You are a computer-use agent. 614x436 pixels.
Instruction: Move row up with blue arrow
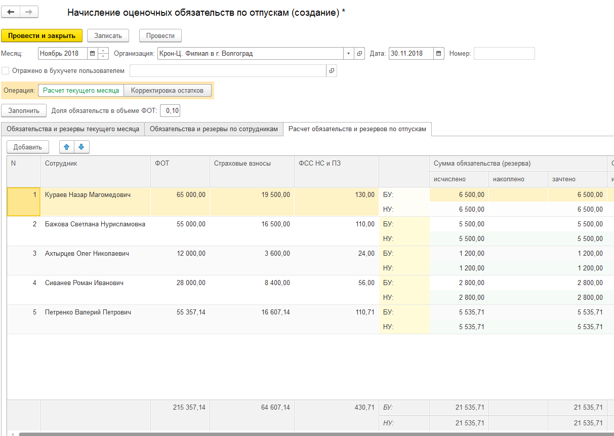coord(66,147)
